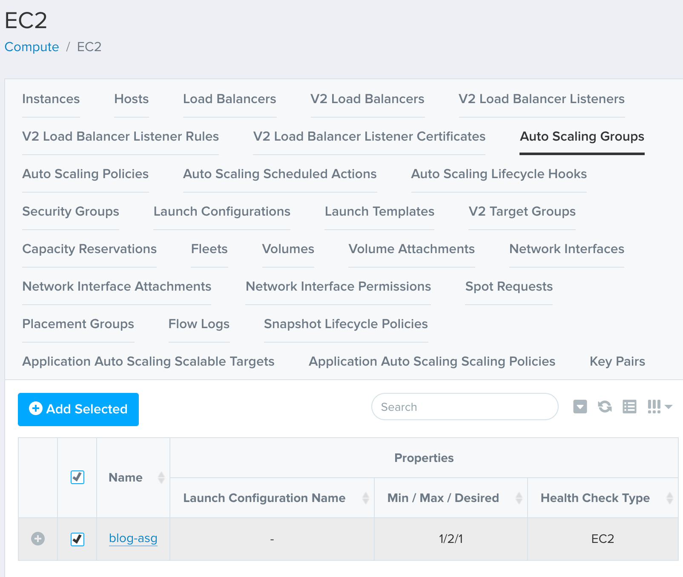Select Network Interface Attachments tab
Viewport: 683px width, 577px height.
117,286
